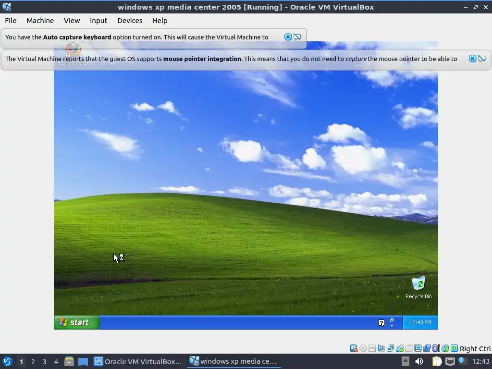
Task: Select the Recycle Bin desktop icon
Action: 418,288
